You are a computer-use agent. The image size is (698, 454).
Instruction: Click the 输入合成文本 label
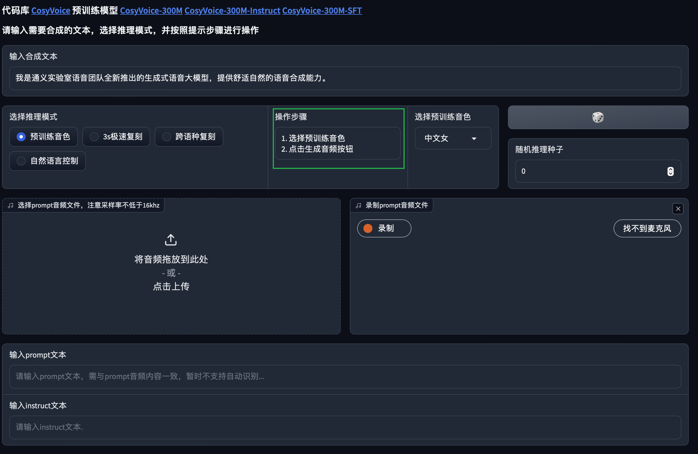[33, 56]
